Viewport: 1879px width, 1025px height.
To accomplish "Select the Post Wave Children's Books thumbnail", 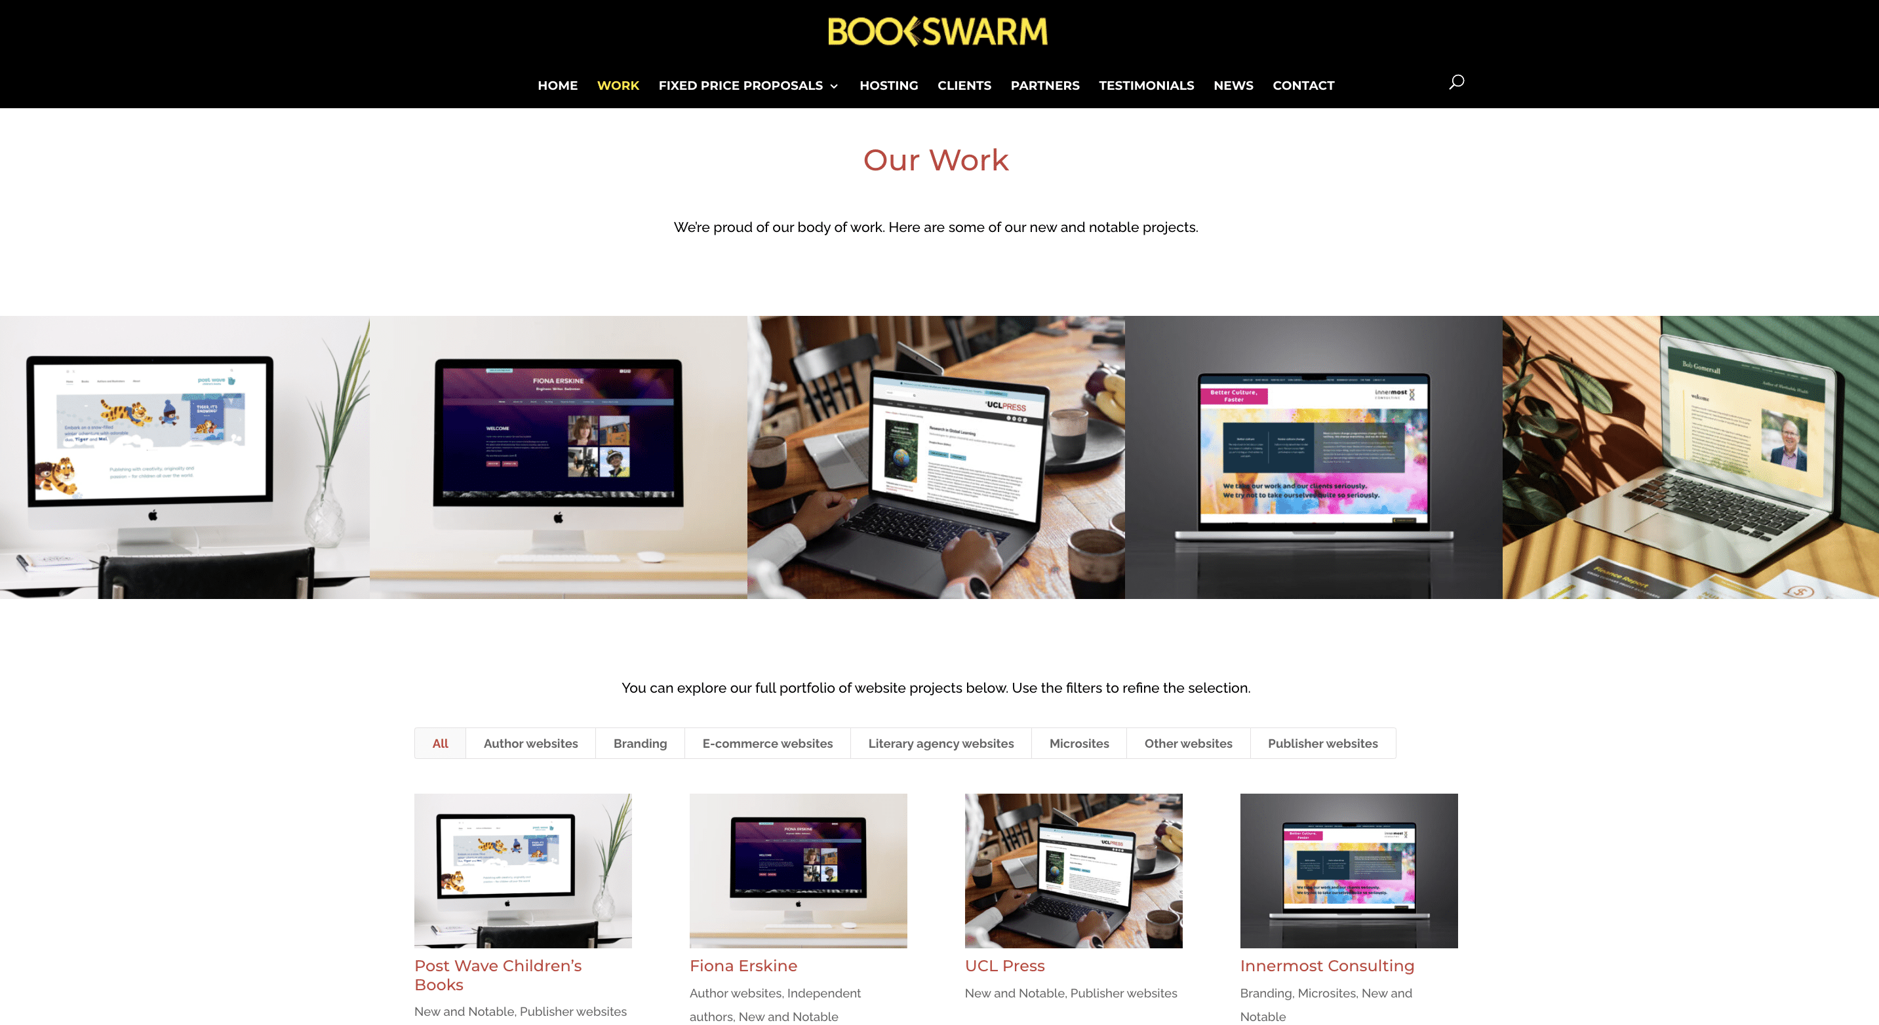I will (523, 870).
